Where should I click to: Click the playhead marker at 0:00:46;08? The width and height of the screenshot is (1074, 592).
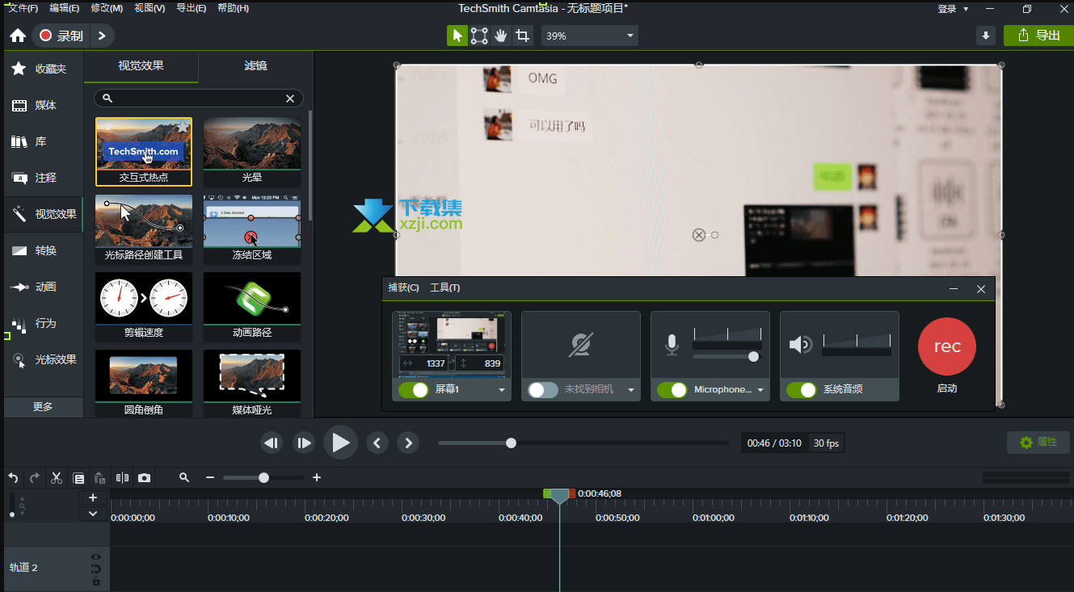point(559,496)
